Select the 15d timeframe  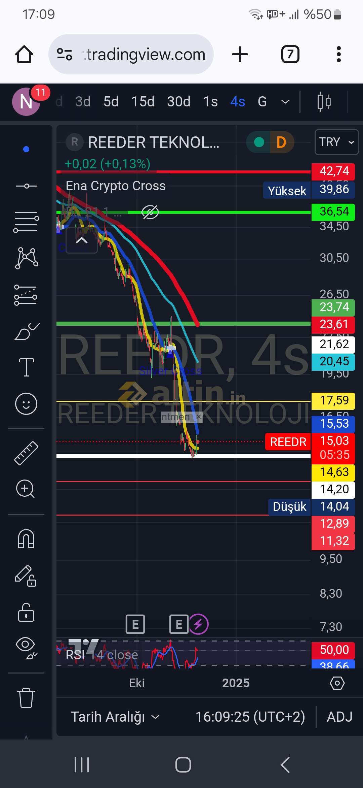pos(143,101)
